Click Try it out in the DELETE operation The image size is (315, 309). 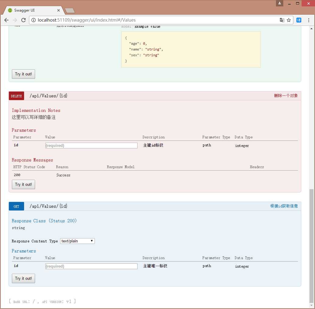point(23,185)
